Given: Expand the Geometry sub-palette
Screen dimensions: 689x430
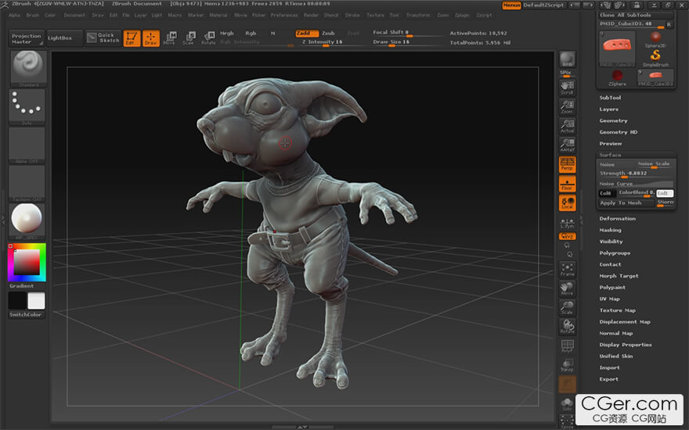Looking at the screenshot, I should (613, 120).
